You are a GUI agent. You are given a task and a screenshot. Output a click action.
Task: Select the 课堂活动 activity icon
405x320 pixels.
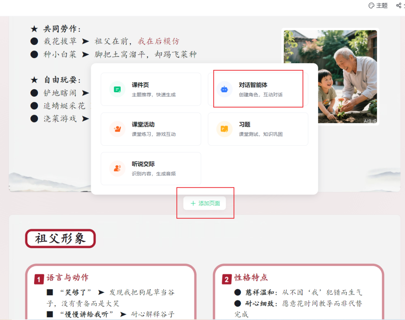117,129
